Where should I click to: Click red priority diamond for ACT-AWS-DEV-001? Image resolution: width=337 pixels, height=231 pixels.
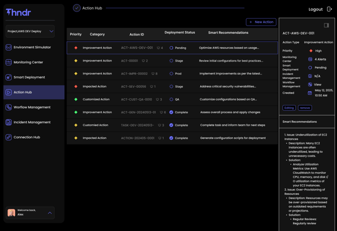click(x=76, y=48)
